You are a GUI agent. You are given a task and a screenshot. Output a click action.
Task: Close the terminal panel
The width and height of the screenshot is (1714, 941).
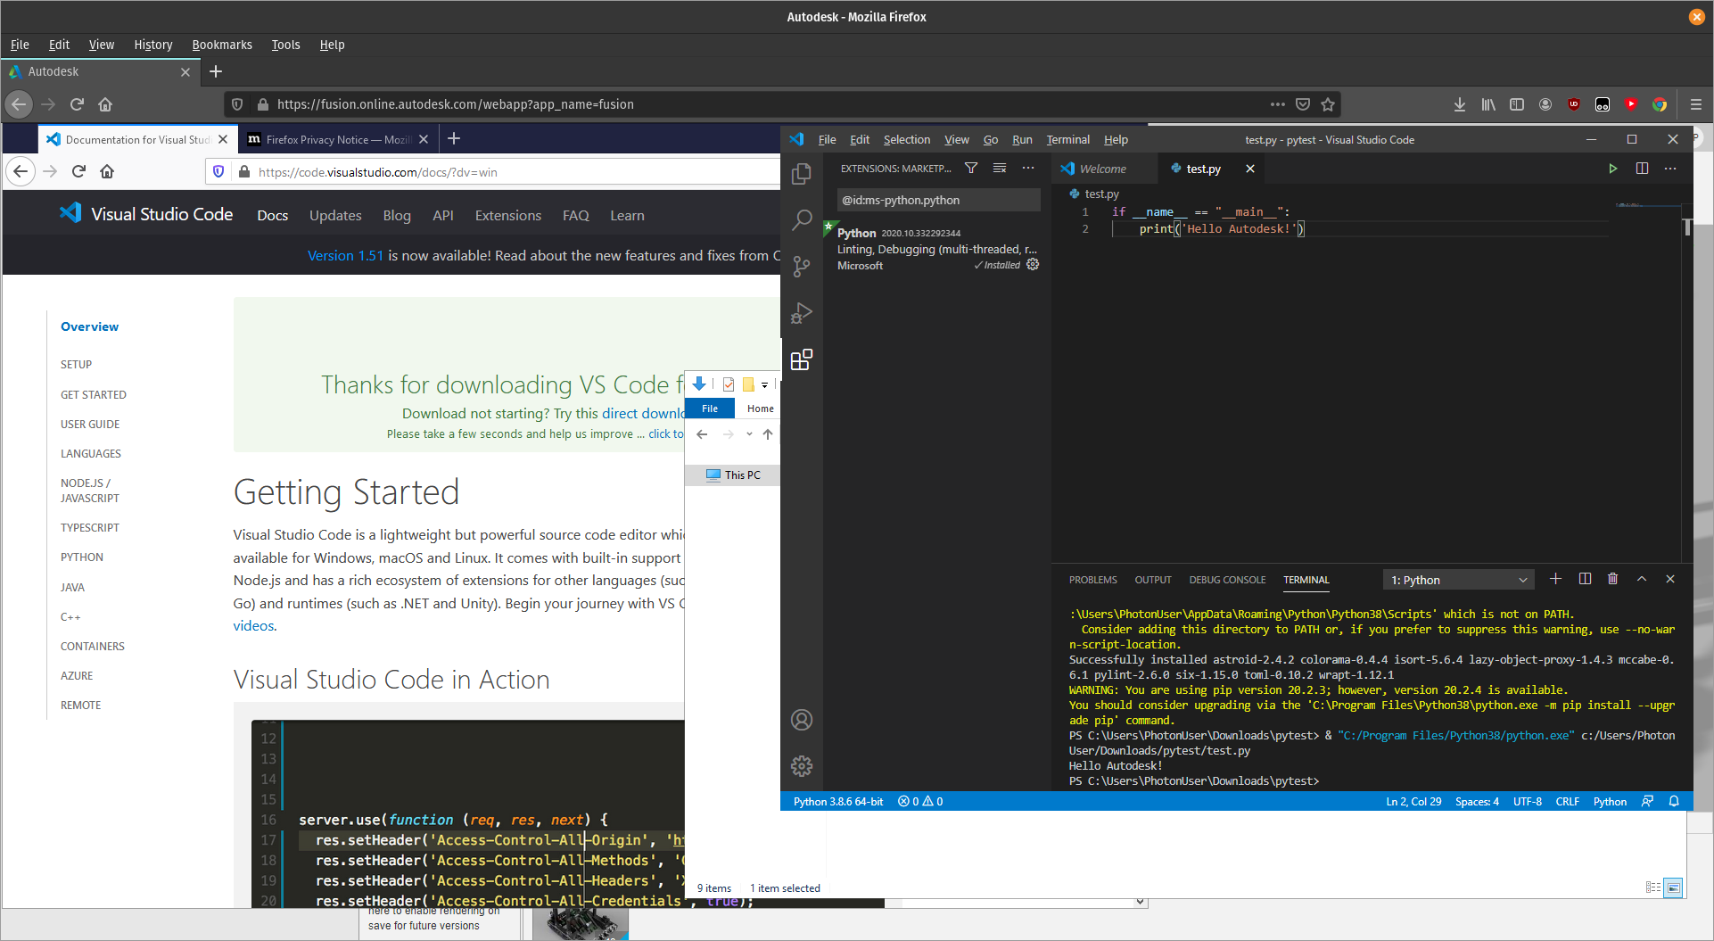[1670, 579]
